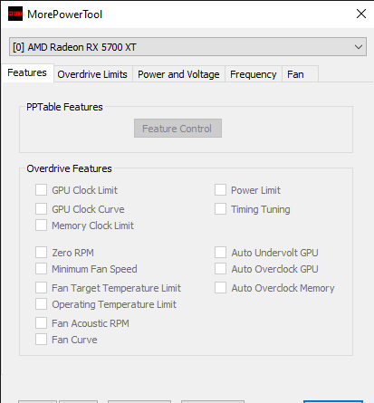Viewport: 374px width, 403px height.
Task: Open the Power and Voltage tab
Action: tap(178, 74)
